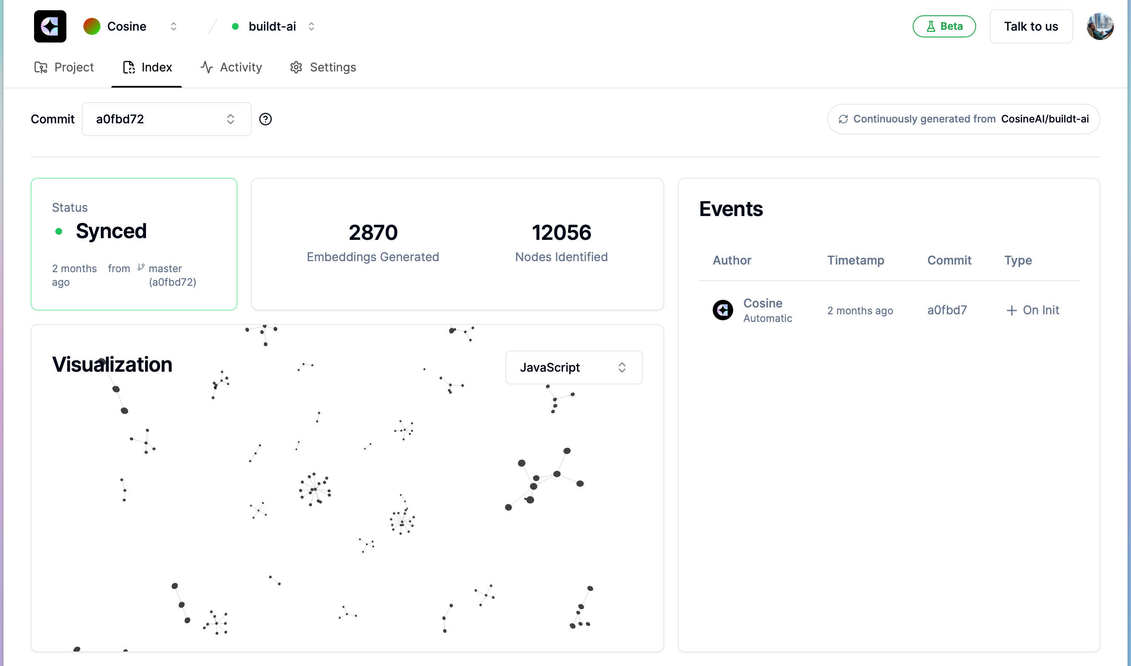Screen dimensions: 1131x666
Task: Click the Type column header
Action: click(1017, 260)
